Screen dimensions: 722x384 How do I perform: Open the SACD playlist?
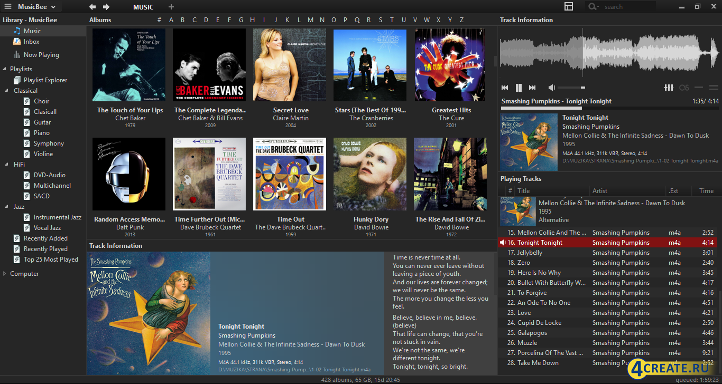(x=42, y=196)
